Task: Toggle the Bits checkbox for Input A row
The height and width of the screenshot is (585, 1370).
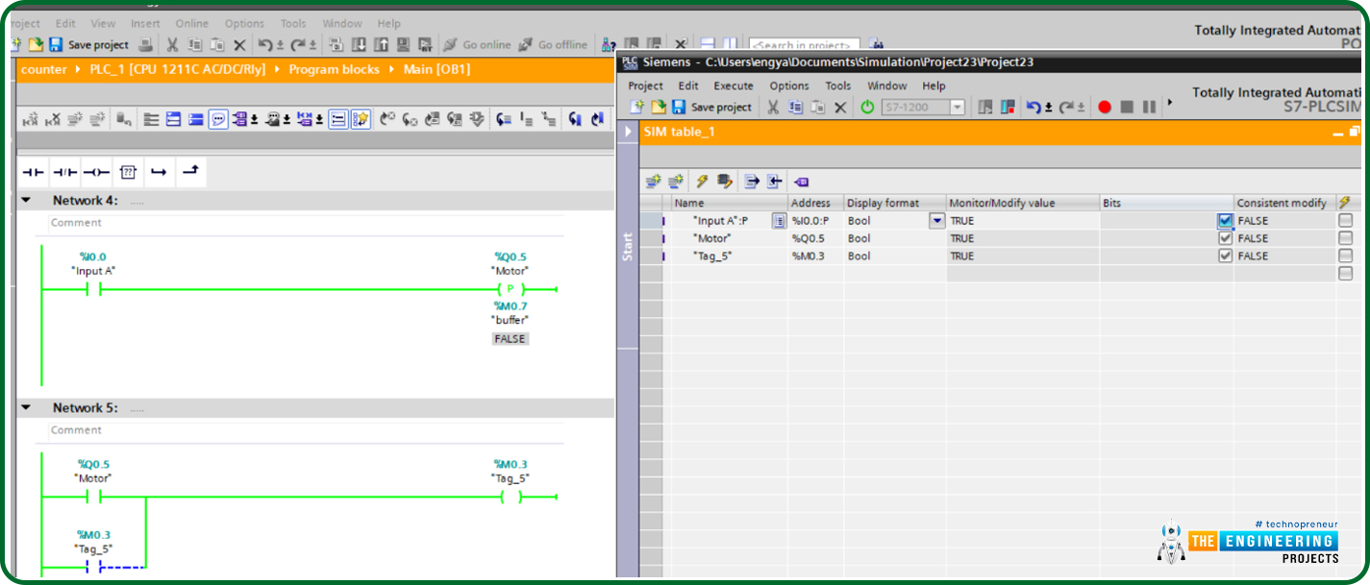Action: 1225,220
